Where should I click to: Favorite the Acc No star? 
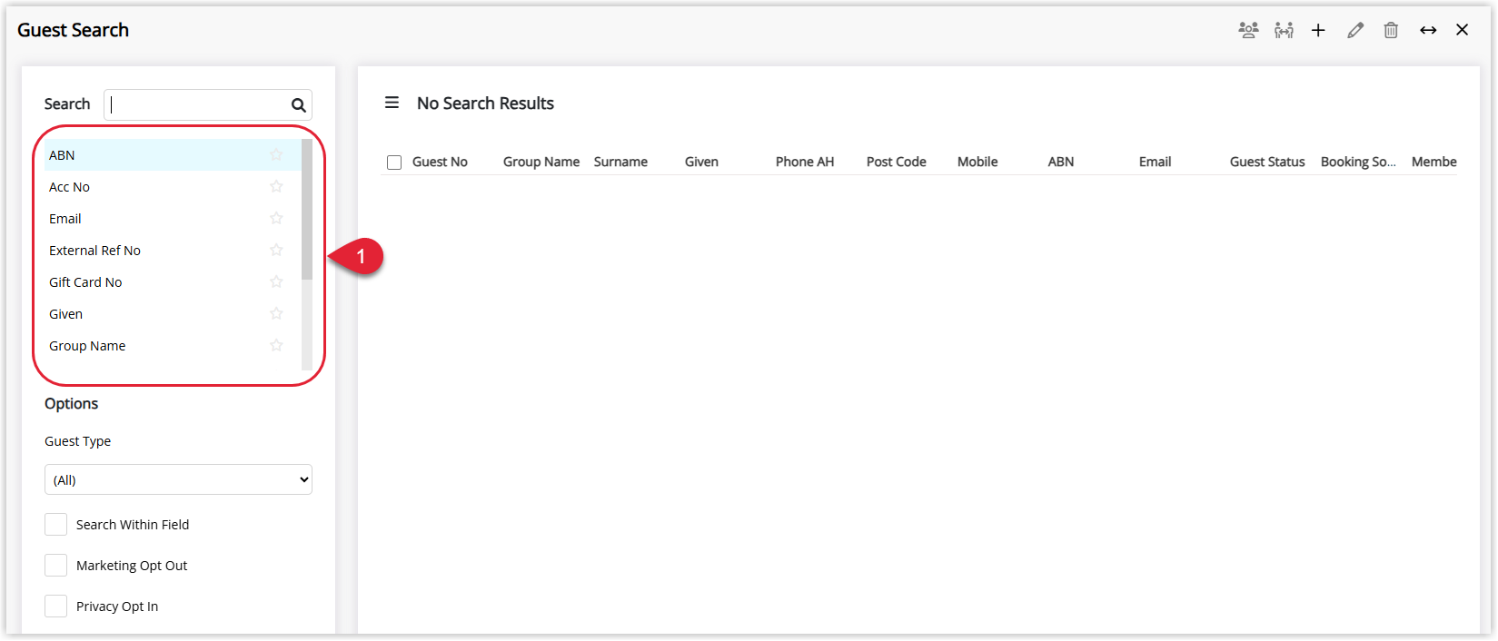(x=276, y=187)
